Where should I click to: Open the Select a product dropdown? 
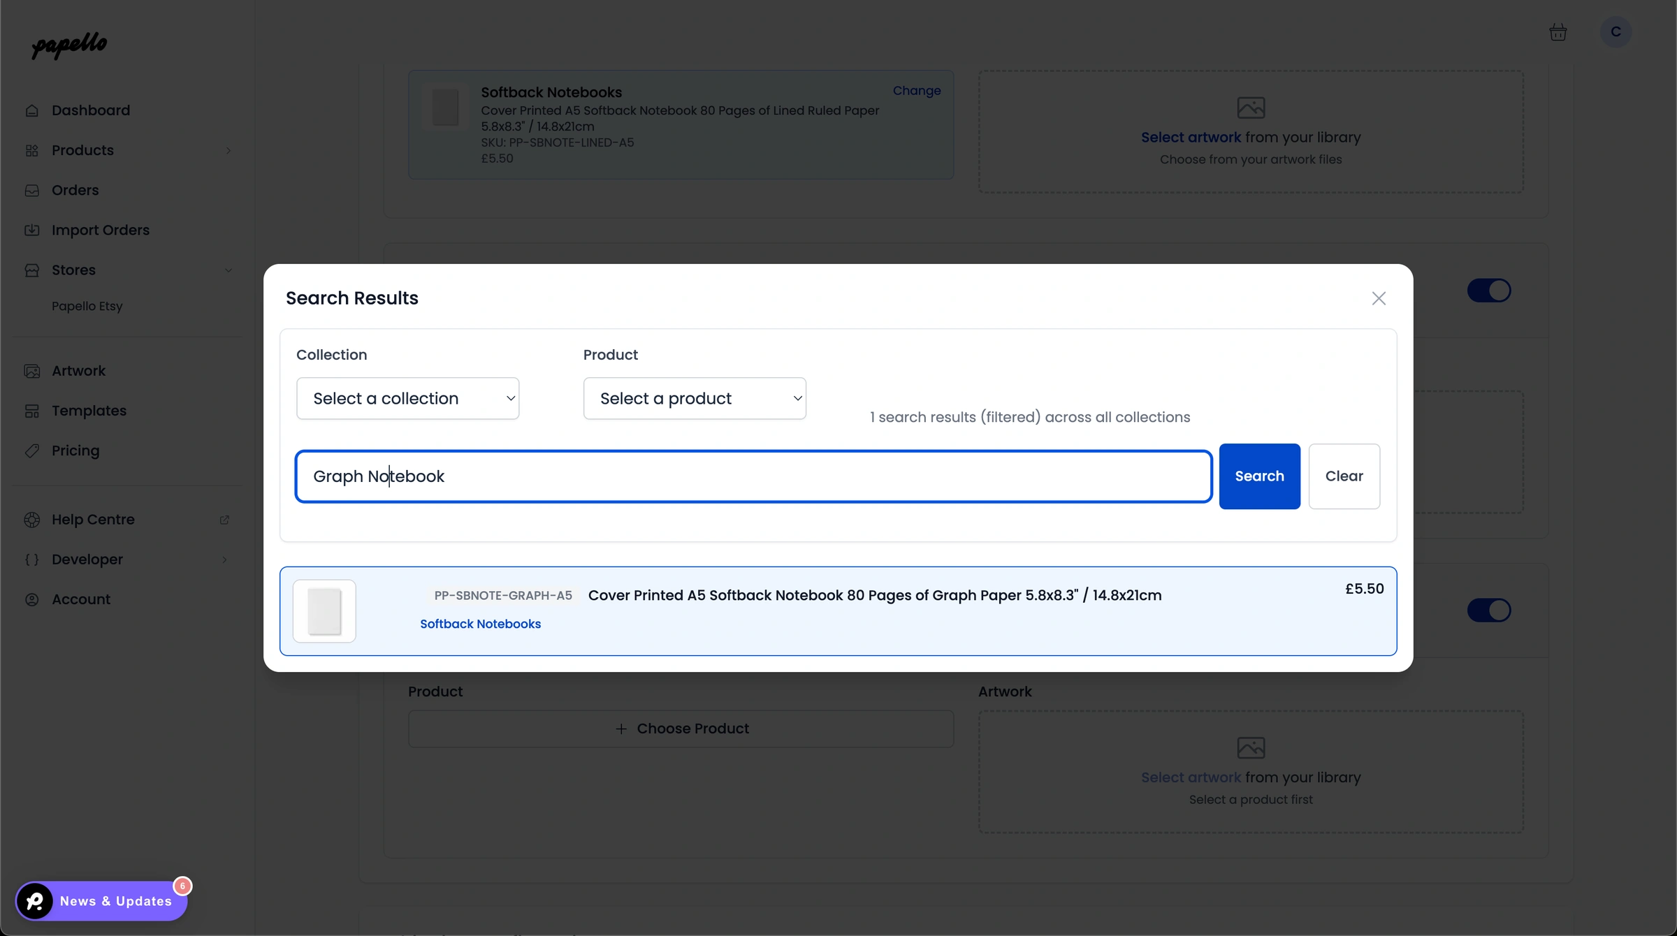pos(694,398)
